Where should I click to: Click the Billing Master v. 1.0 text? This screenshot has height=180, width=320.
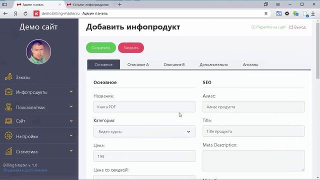point(20,165)
